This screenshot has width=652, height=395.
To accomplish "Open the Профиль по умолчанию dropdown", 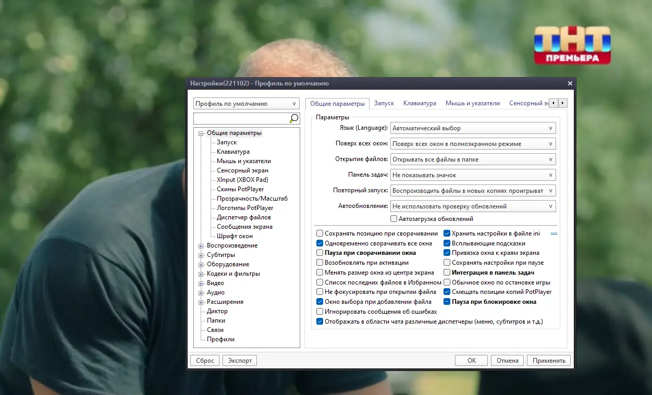I will click(x=247, y=104).
